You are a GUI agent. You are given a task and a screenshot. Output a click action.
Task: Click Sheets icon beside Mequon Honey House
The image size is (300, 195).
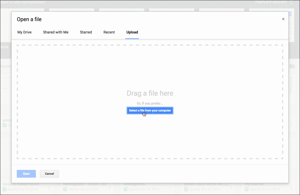coord(5,189)
